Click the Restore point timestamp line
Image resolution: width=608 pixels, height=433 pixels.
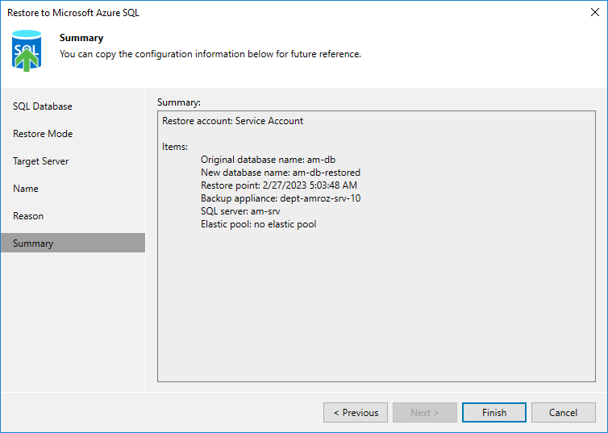click(x=278, y=185)
